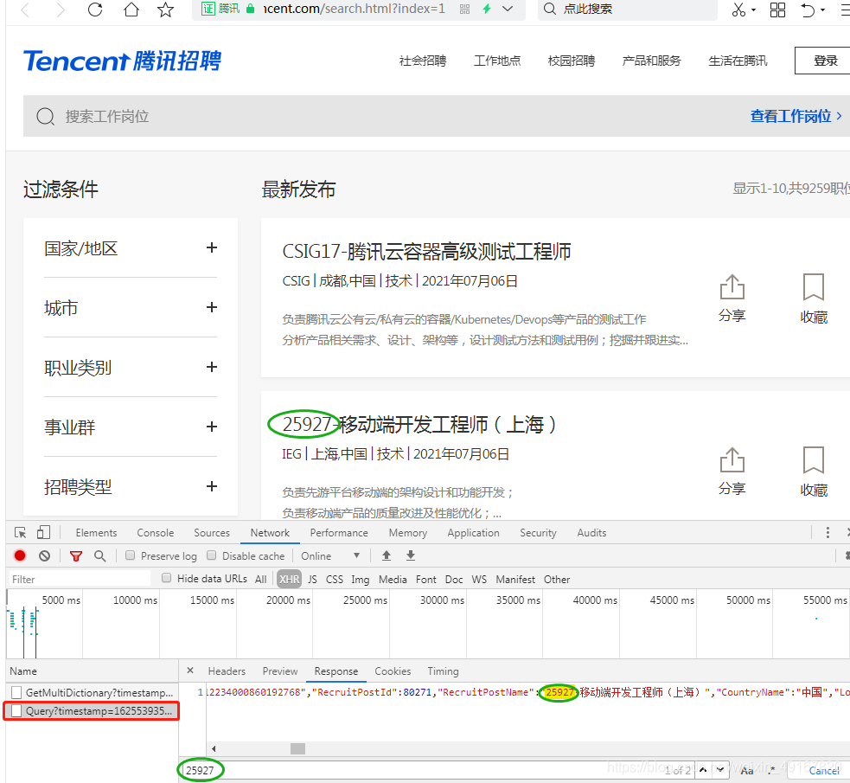Open the network search magnifier icon
This screenshot has width=850, height=783.
(x=99, y=555)
